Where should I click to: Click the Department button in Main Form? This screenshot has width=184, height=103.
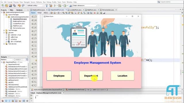click(x=91, y=76)
